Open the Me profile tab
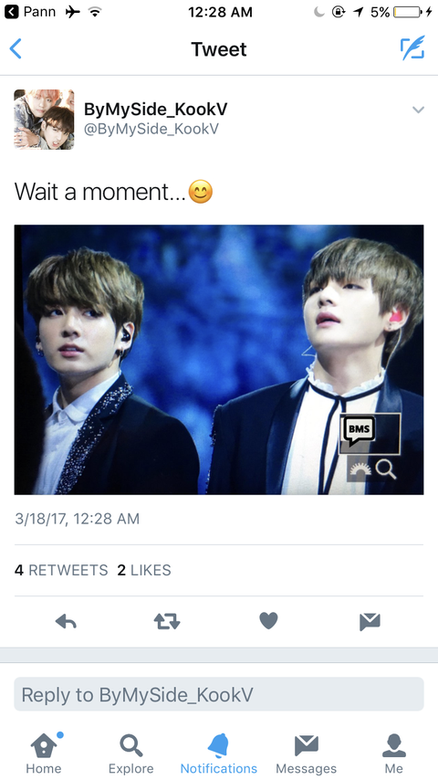Screen dimensions: 438x780 pos(394,754)
